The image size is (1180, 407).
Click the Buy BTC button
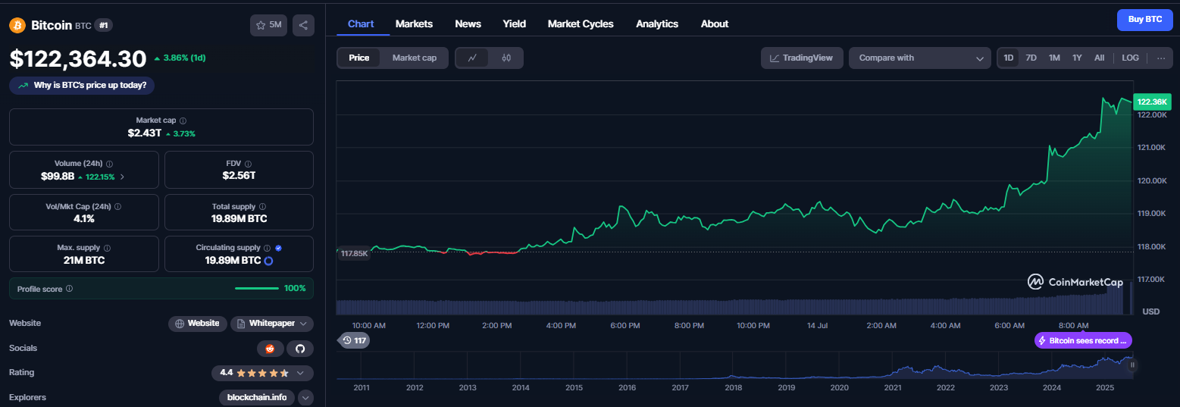[x=1144, y=20]
